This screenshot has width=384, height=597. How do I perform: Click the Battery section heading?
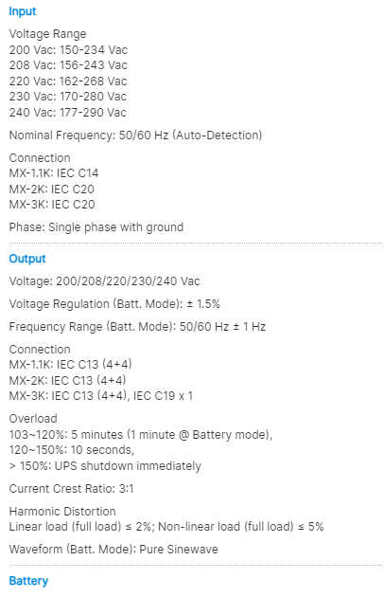coord(28,581)
